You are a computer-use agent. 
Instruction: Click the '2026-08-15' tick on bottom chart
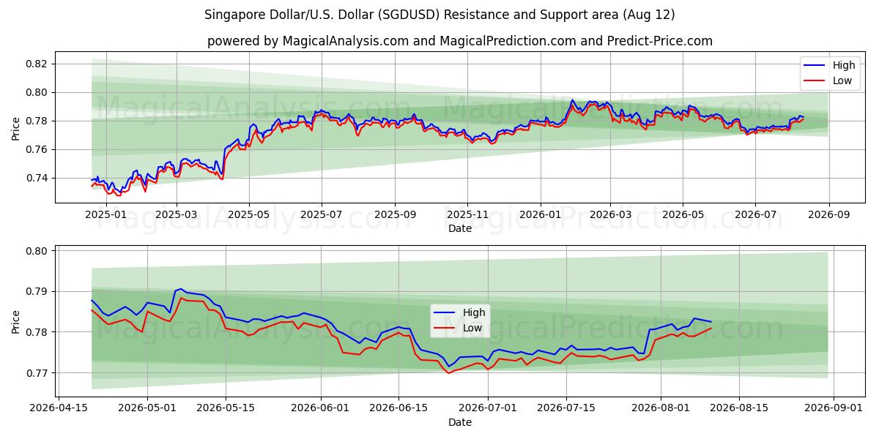(740, 408)
